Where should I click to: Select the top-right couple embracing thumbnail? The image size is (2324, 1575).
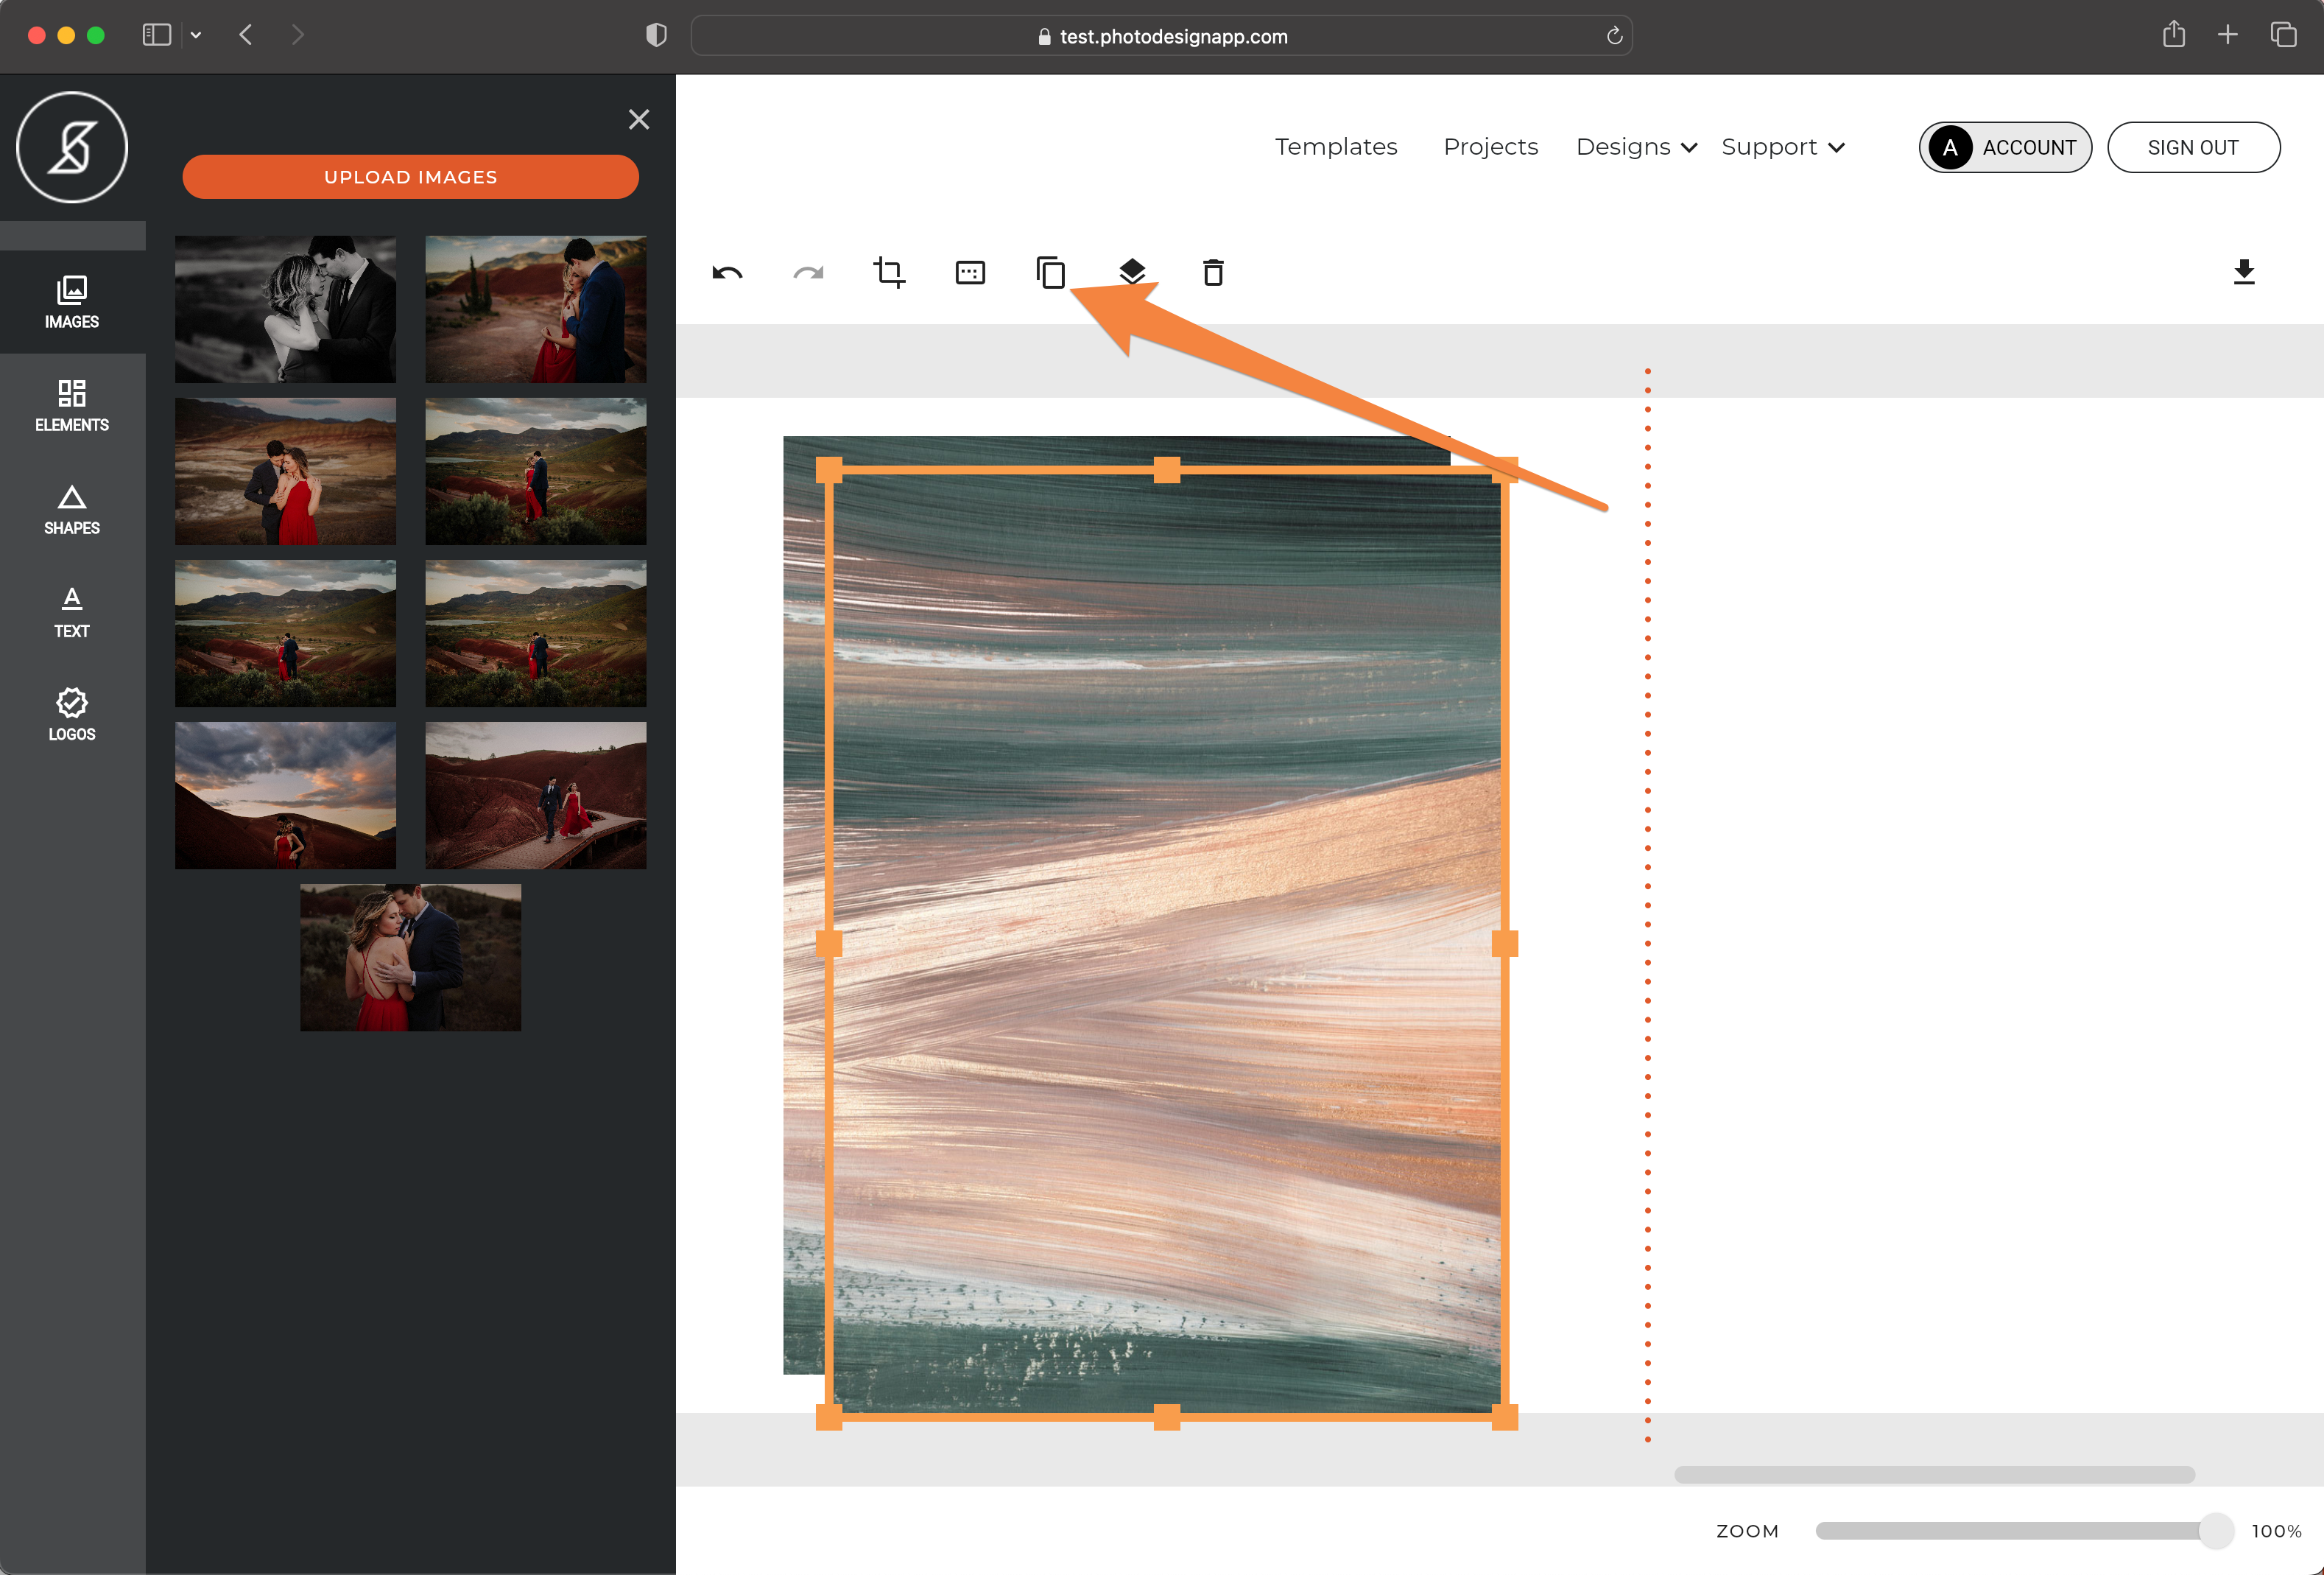pos(536,309)
